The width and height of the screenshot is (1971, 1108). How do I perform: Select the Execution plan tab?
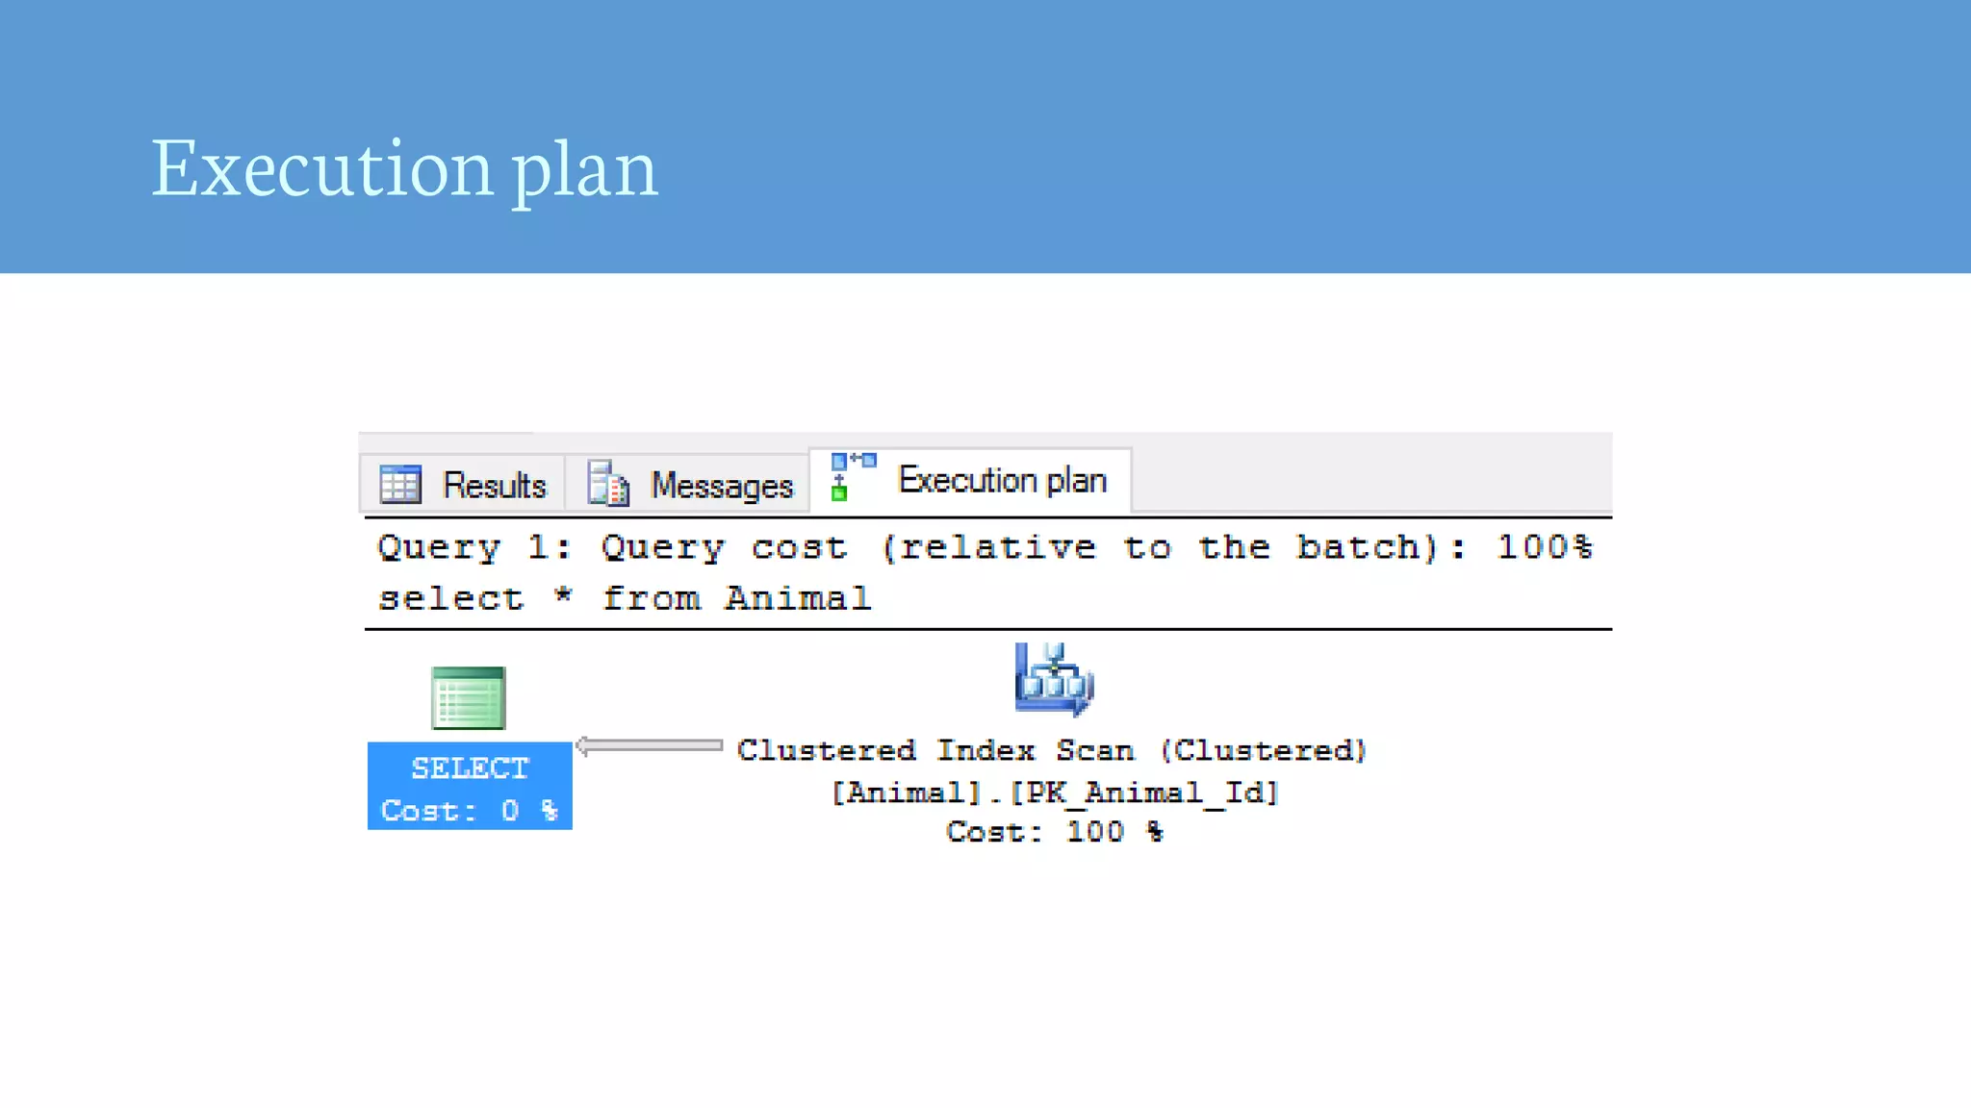click(970, 479)
